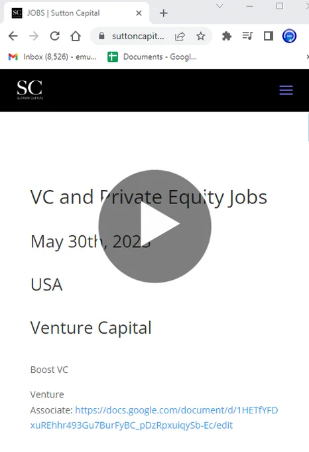309x452 pixels.
Task: Open the browser profile avatar
Action: 289,36
